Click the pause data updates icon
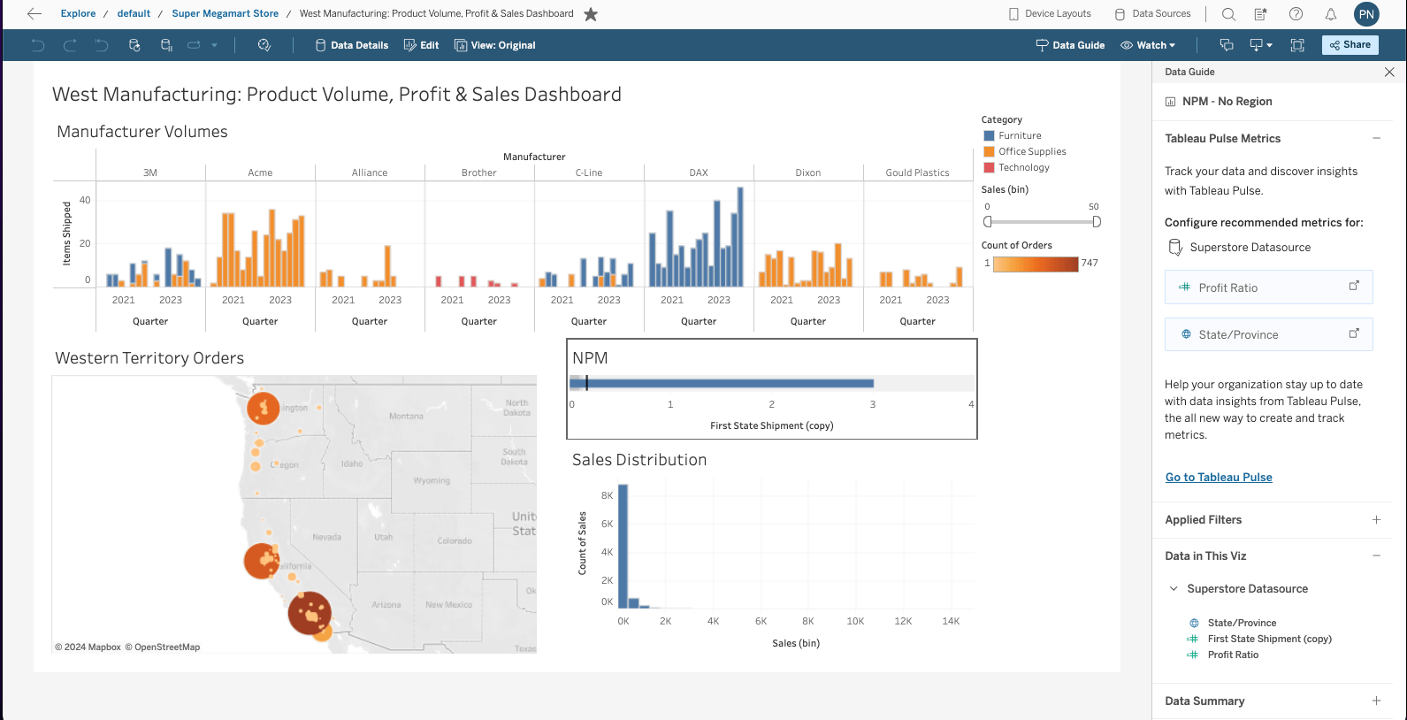 point(166,45)
